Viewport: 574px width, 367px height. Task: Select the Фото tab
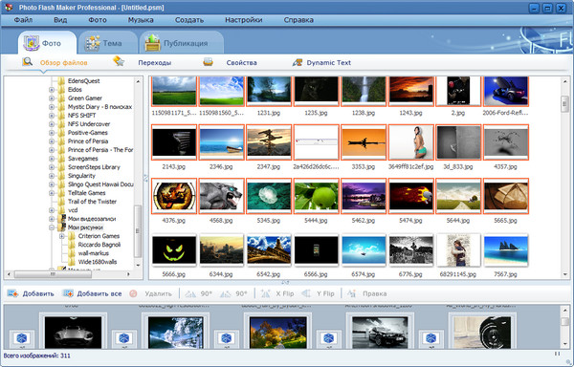(x=47, y=43)
